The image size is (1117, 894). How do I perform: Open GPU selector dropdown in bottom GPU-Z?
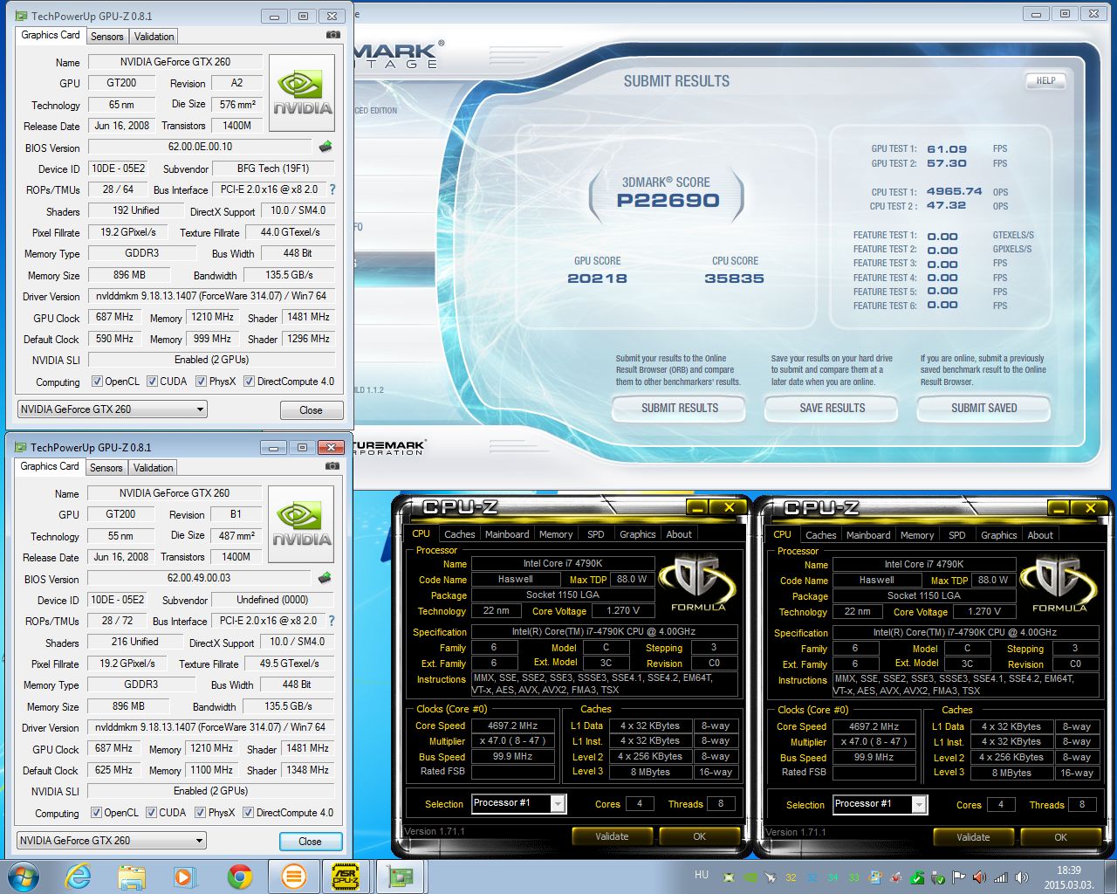tap(112, 840)
